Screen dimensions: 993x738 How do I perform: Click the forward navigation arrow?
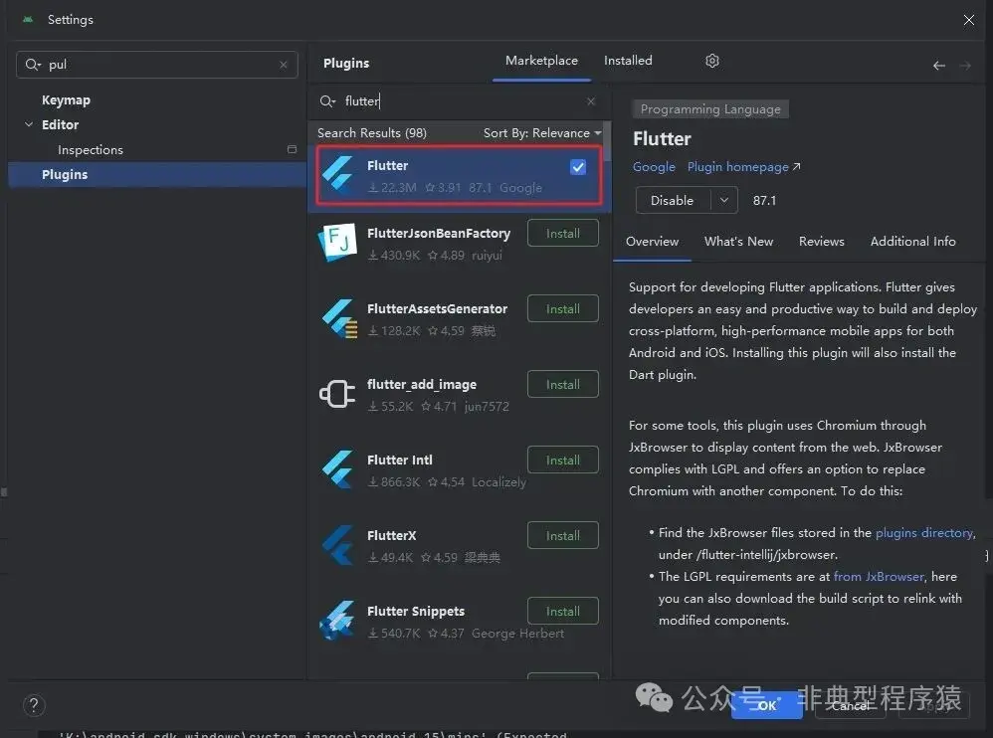pyautogui.click(x=965, y=66)
